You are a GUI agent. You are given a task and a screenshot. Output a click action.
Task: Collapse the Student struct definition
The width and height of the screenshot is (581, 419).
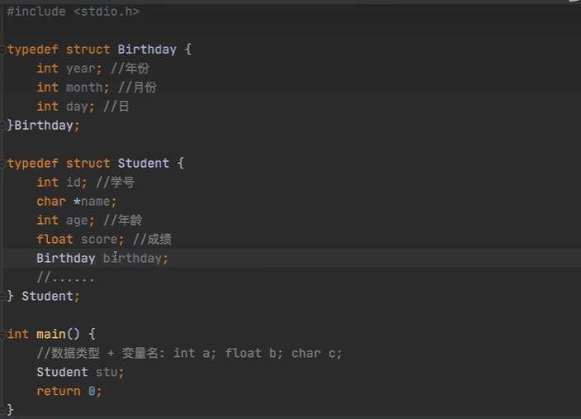(x=5, y=164)
